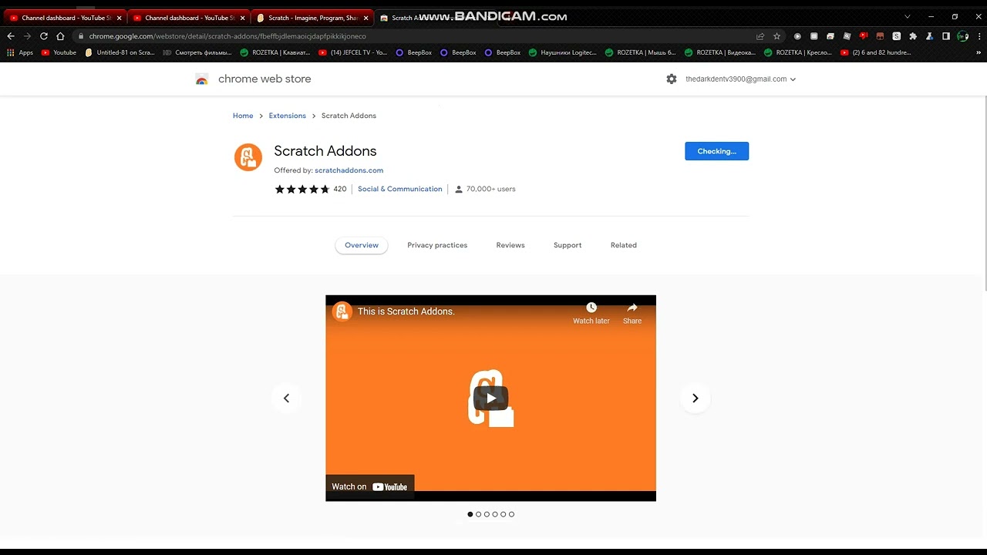Viewport: 987px width, 555px height.
Task: Open the Web Store settings gear
Action: [672, 79]
